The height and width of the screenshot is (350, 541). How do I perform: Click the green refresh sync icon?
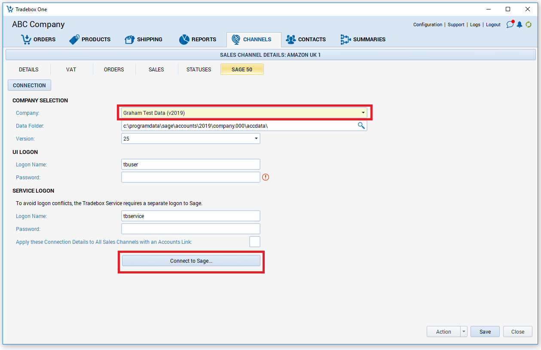coord(529,25)
